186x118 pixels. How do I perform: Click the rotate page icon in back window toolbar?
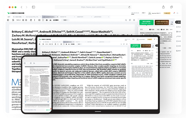[x=13, y=20]
